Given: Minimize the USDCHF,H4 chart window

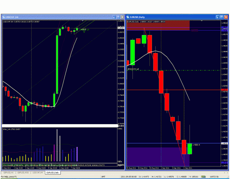Looking at the screenshot, I should tap(114, 17).
